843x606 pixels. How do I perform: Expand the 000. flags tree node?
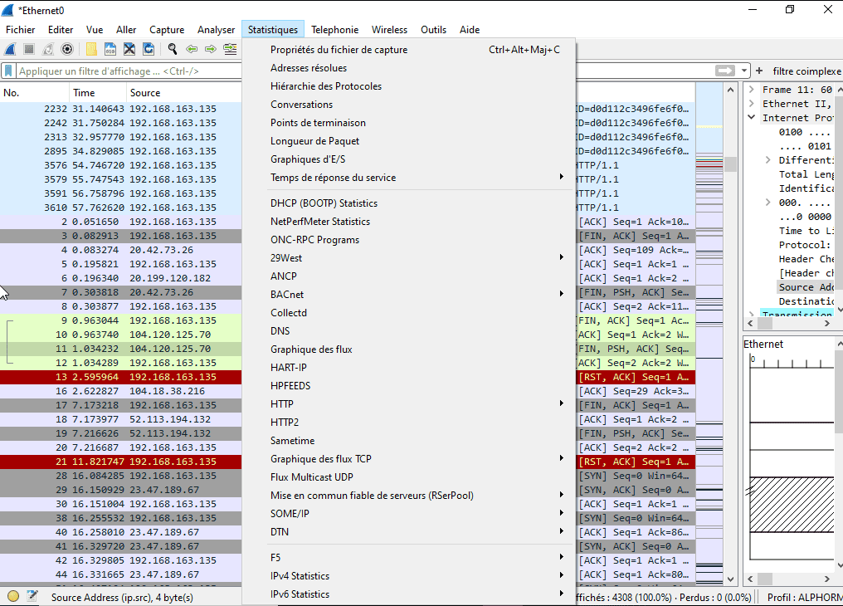[x=768, y=203]
